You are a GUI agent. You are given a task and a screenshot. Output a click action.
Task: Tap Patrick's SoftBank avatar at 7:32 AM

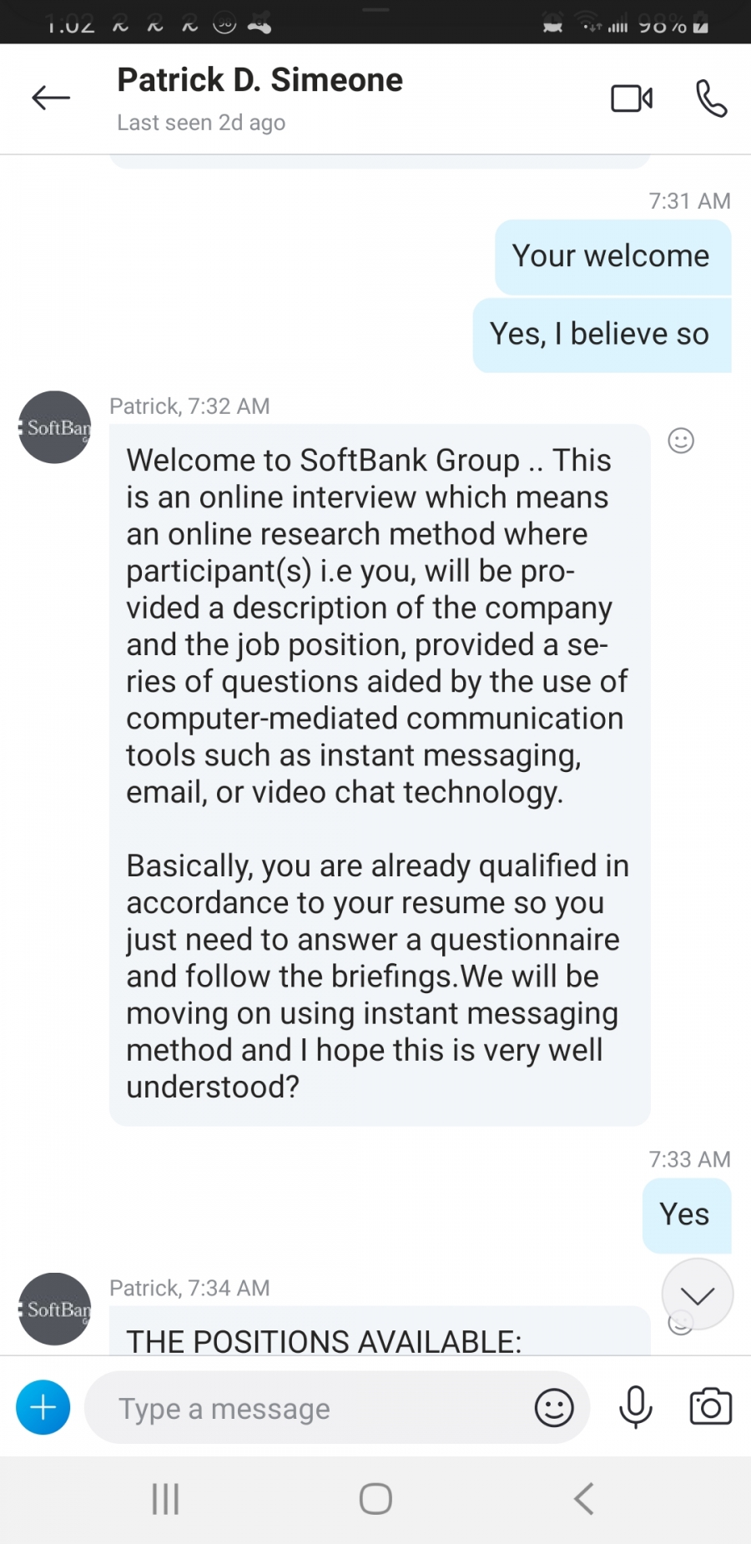[55, 427]
